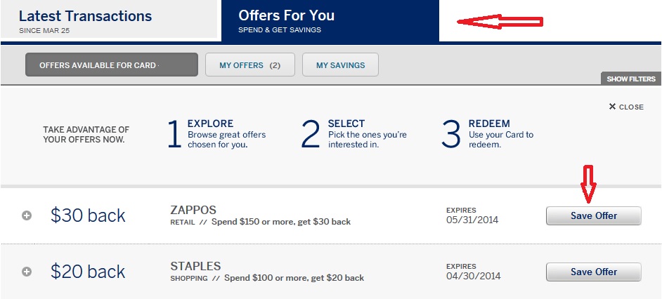662x299 pixels.
Task: Click the $30 back amount
Action: (x=88, y=215)
